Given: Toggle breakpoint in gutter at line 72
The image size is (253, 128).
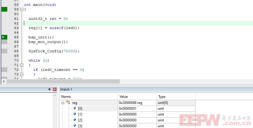Looking at the screenshot, I should click(x=4, y=70).
